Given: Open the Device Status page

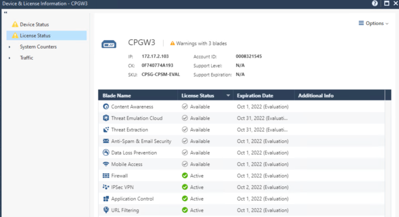Looking at the screenshot, I should pyautogui.click(x=34, y=25).
